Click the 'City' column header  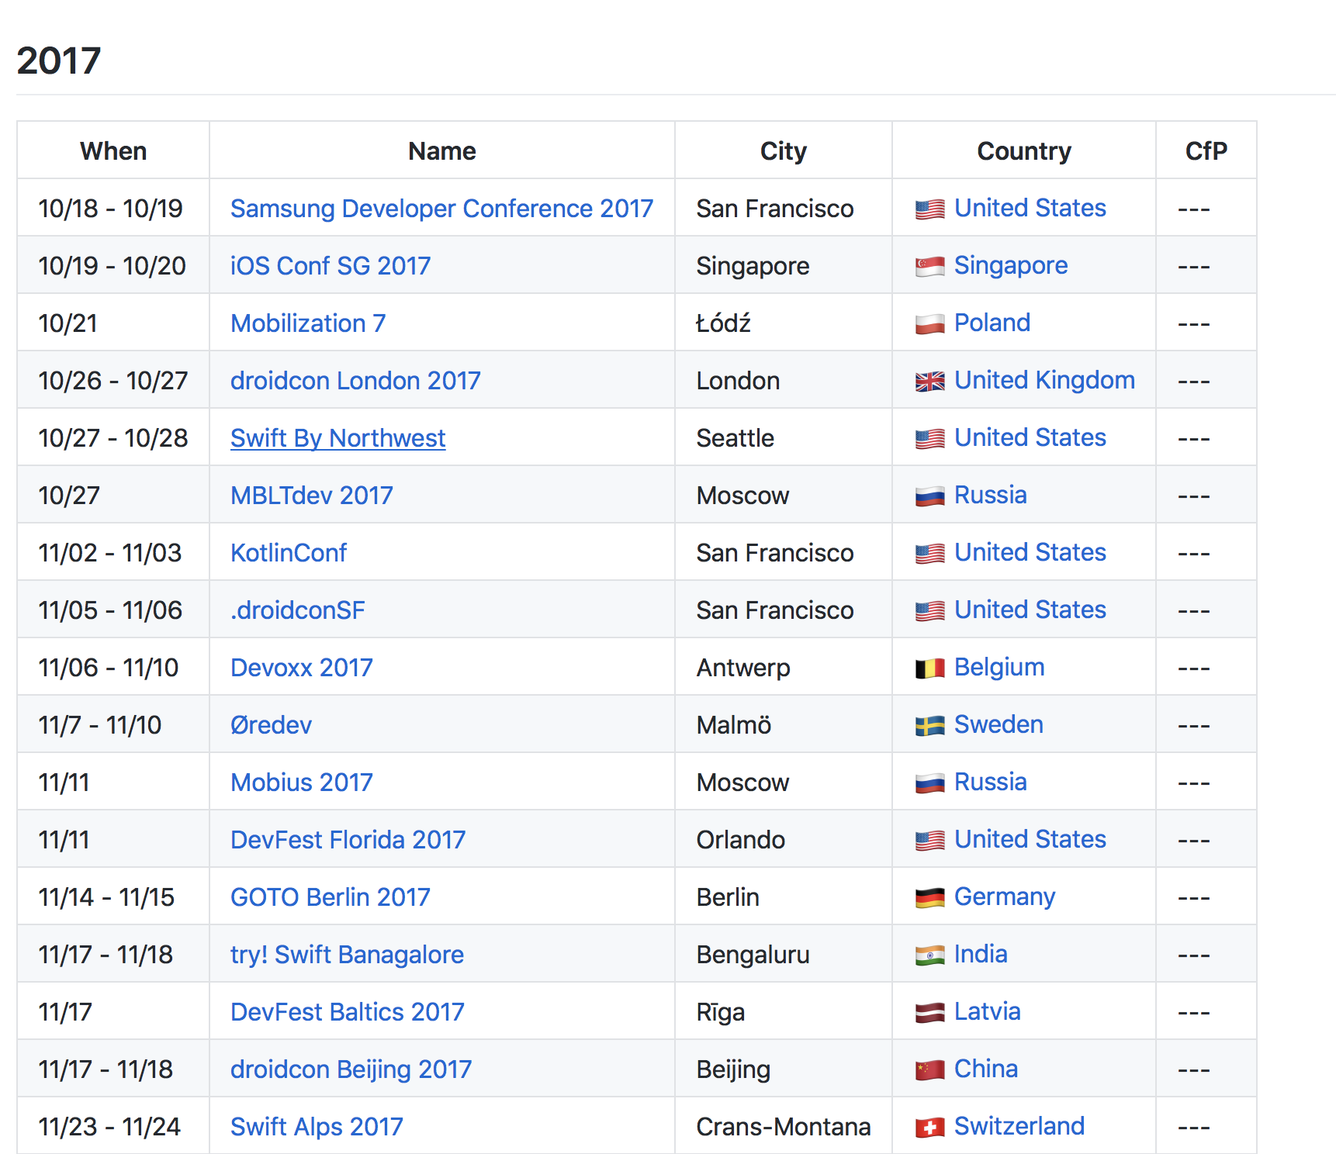784,150
